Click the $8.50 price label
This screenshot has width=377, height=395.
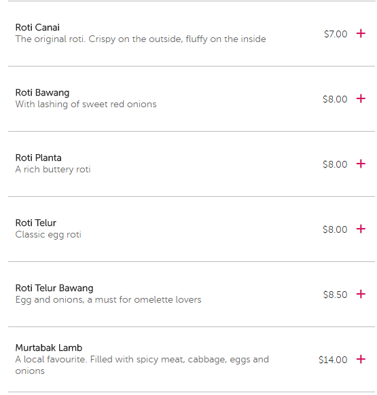pos(335,295)
